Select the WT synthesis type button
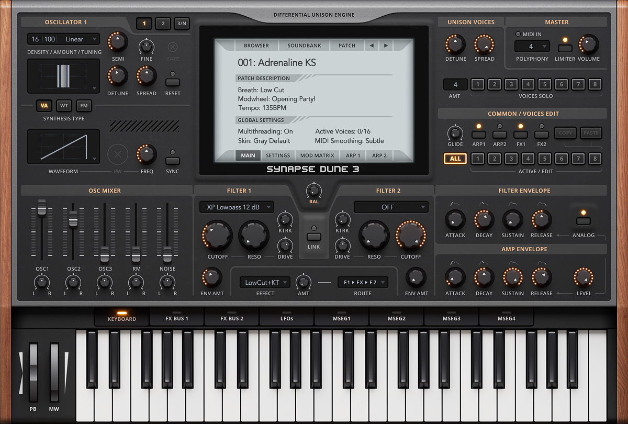 click(64, 106)
